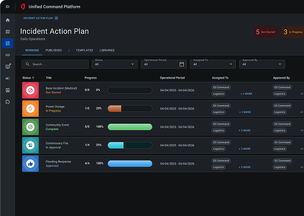Open the plugins puzzle piece icon

pos(7,102)
